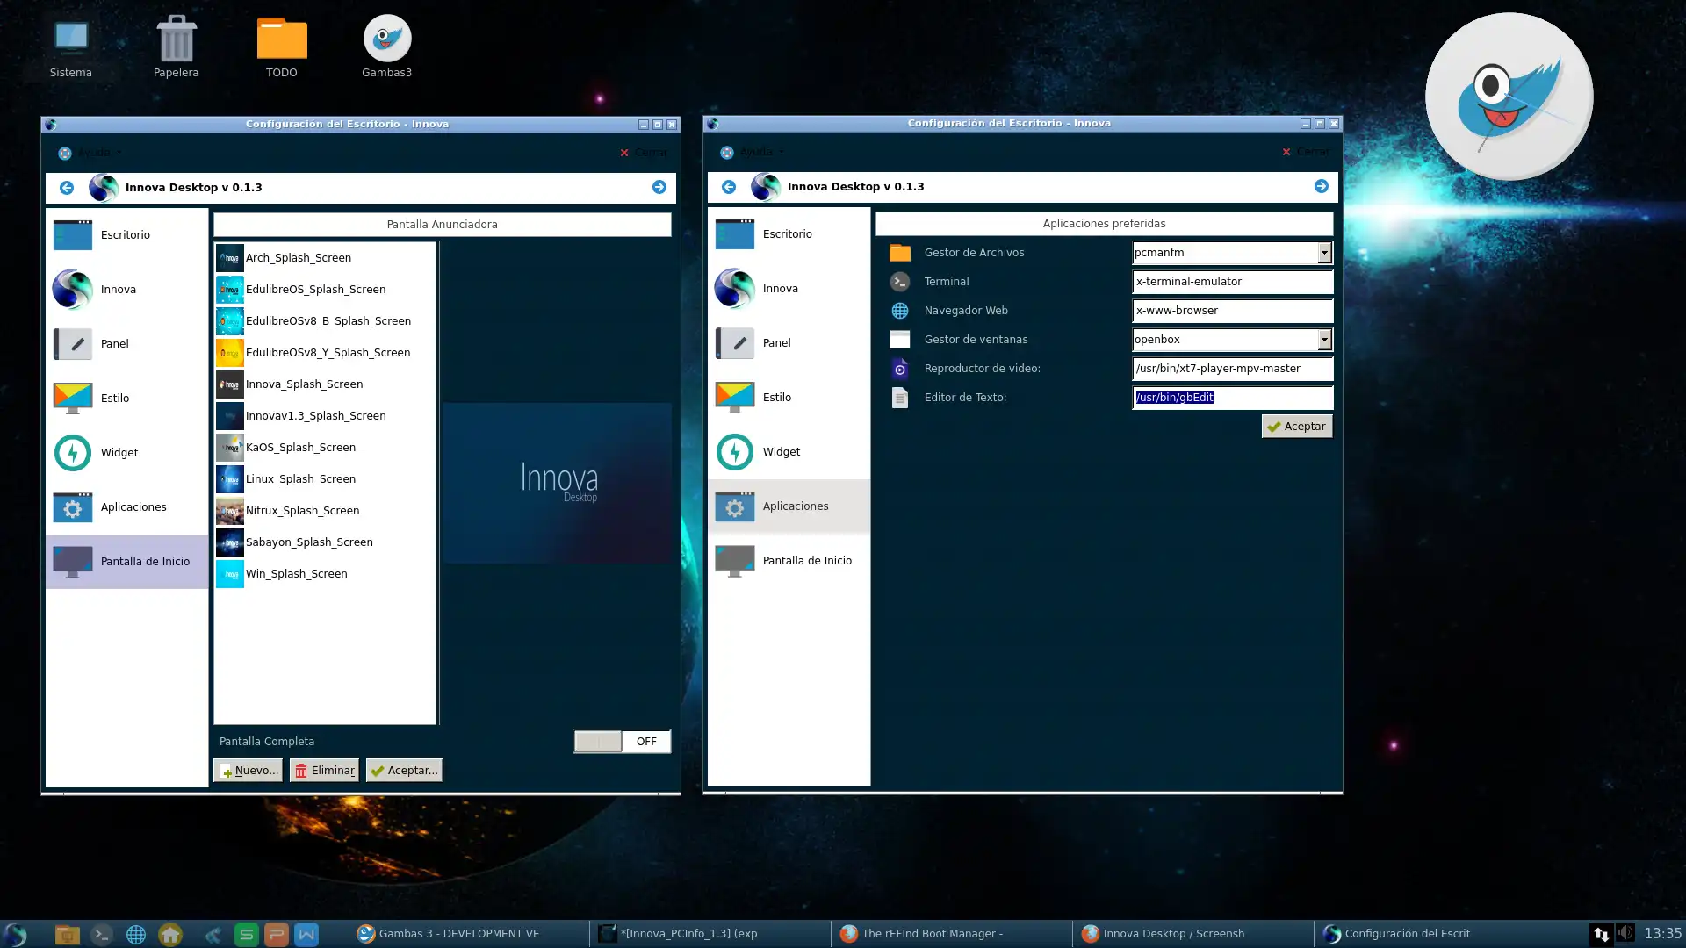
Task: Click forward arrow in right window header
Action: (1321, 186)
